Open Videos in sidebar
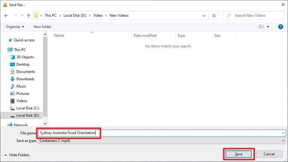 [19, 101]
